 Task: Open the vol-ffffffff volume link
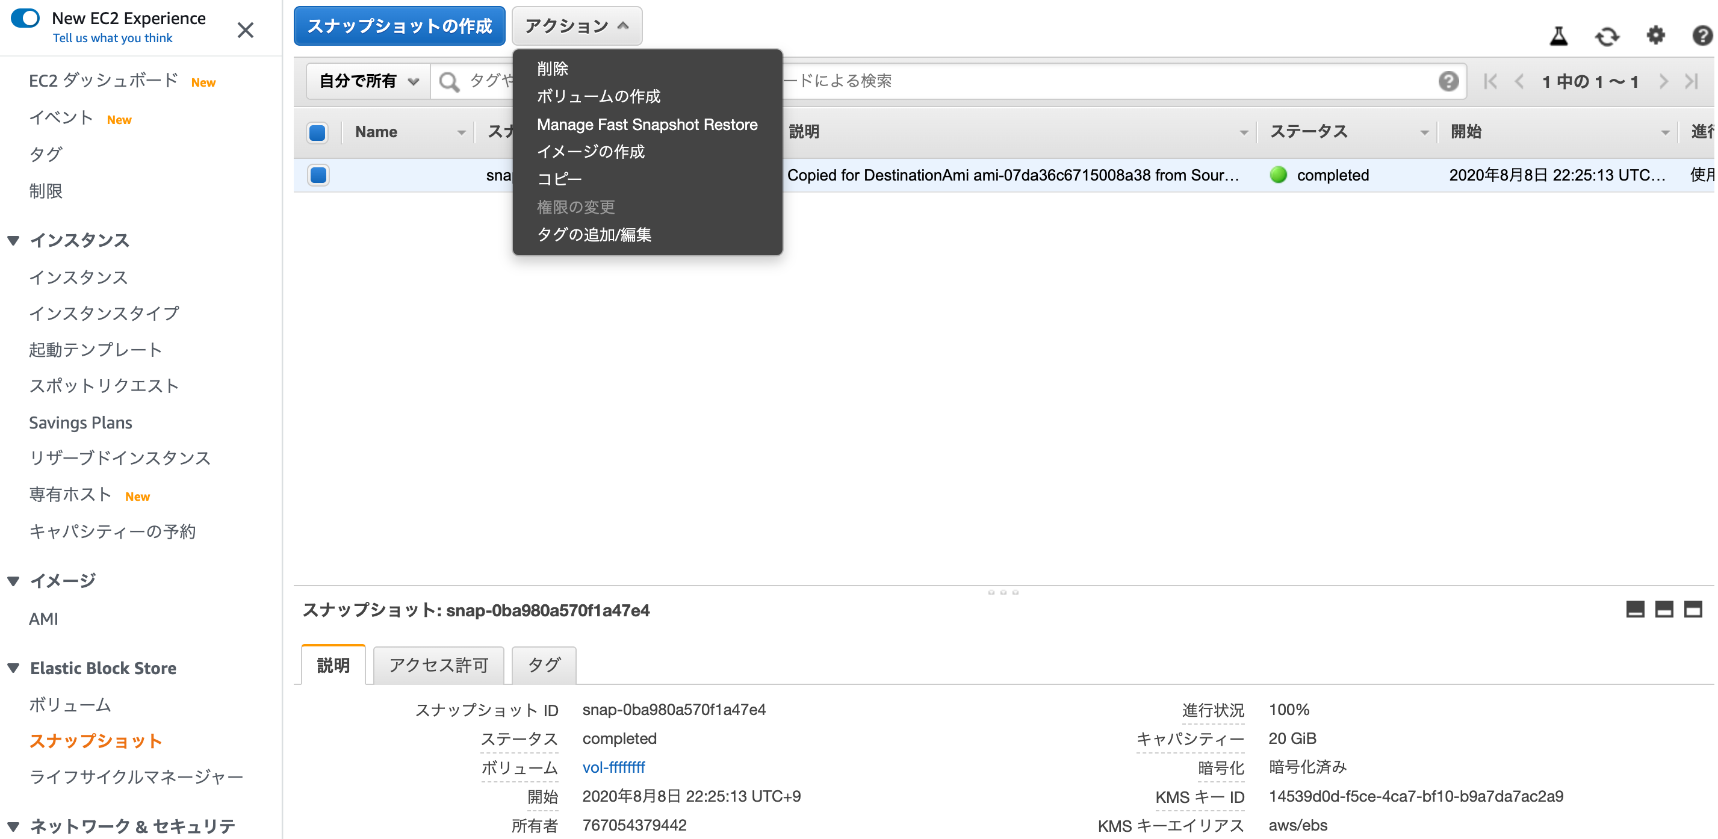coord(613,767)
